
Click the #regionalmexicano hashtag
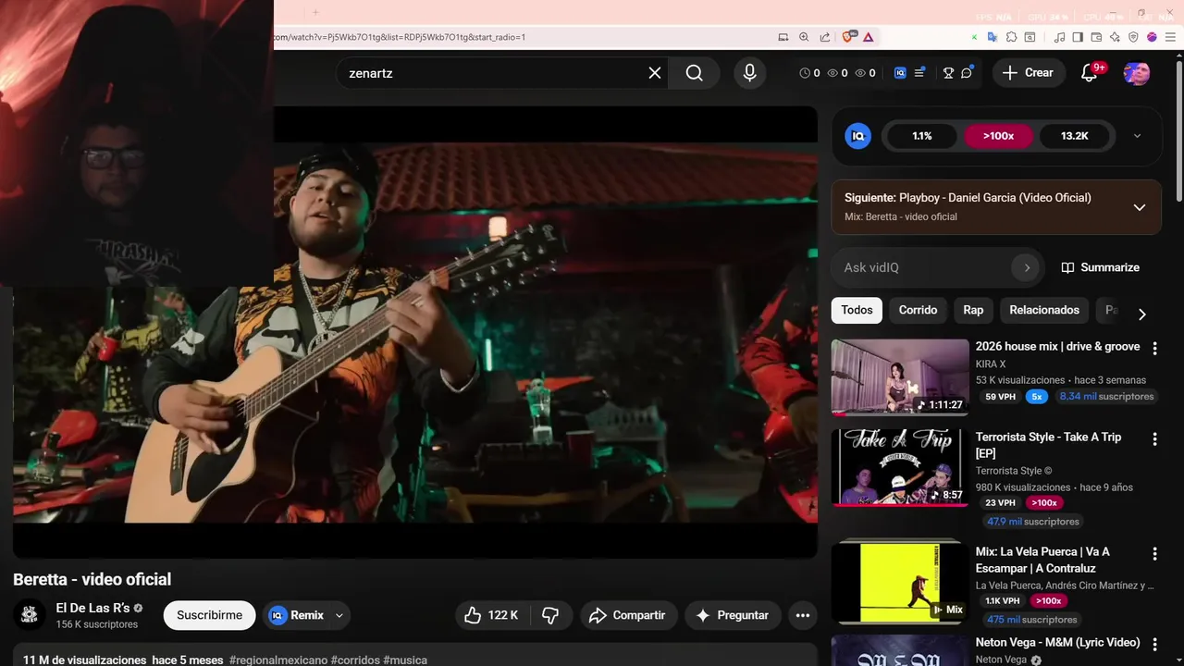(x=277, y=660)
